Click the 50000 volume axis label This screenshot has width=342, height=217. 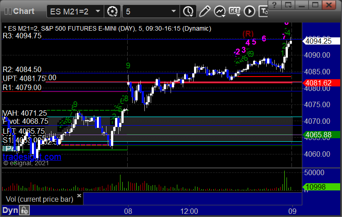pos(314,172)
